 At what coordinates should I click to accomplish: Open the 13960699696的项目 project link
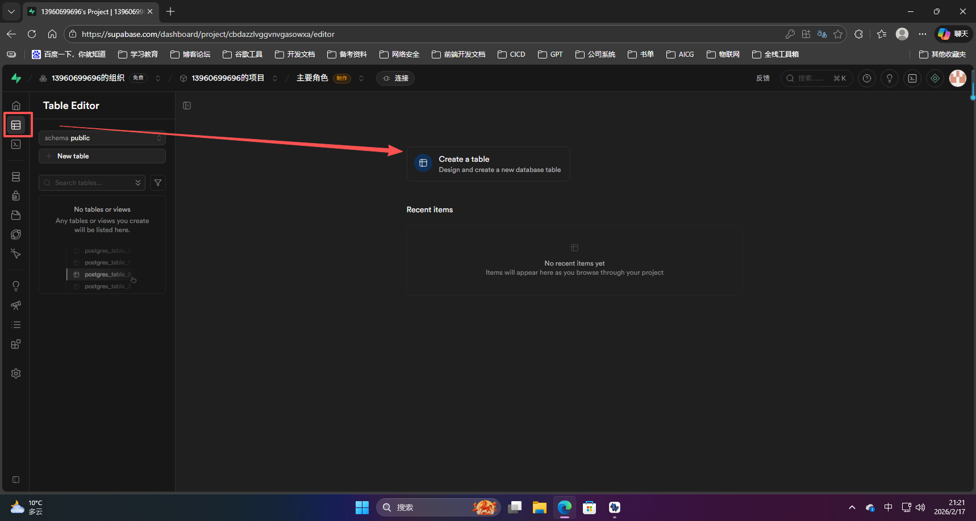(228, 78)
